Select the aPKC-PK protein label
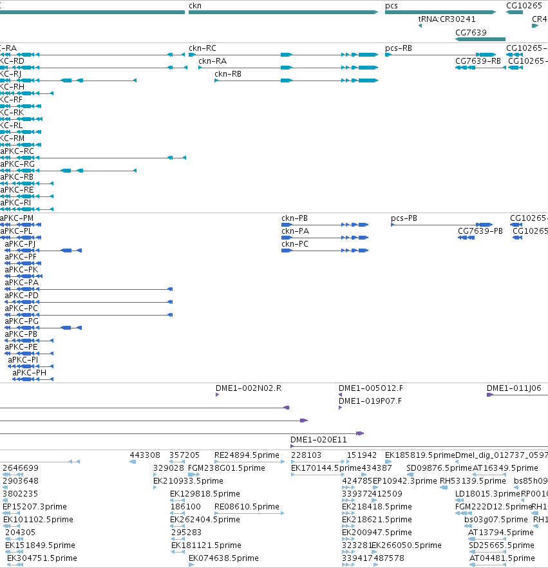548x568 pixels. coord(21,270)
